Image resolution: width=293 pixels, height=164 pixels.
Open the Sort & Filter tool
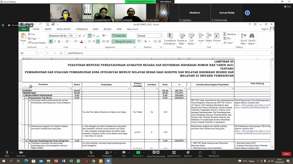[244, 39]
